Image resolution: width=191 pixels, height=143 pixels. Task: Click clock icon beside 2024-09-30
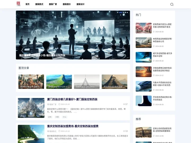154,46
